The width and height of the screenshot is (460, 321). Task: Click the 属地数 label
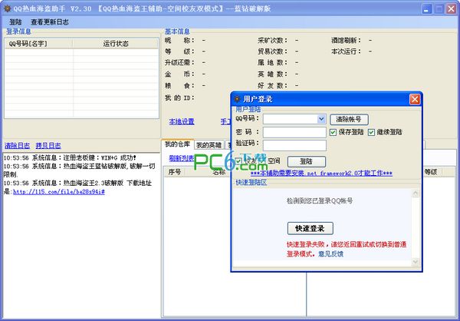pyautogui.click(x=272, y=63)
